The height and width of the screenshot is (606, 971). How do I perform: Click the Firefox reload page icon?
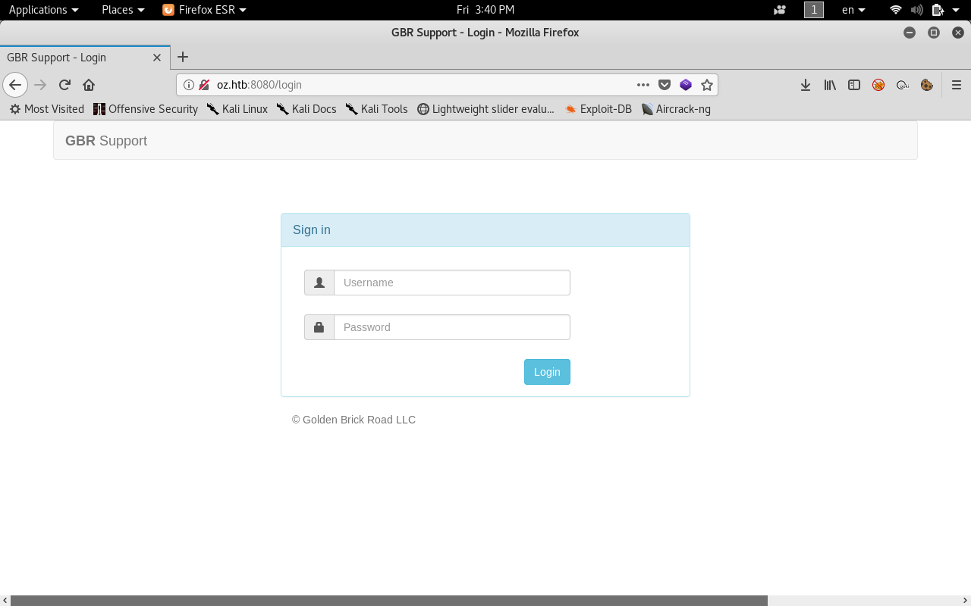64,85
